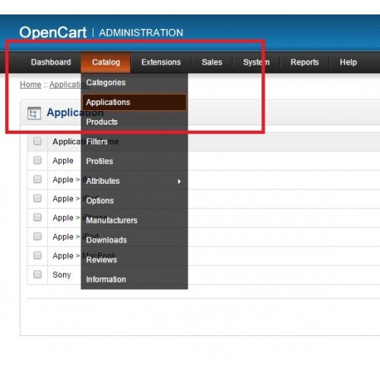The image size is (380, 380).
Task: Click the Help menu item
Action: (x=348, y=62)
